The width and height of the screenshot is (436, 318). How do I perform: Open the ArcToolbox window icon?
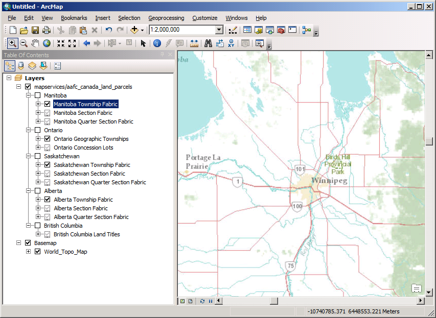pyautogui.click(x=281, y=30)
